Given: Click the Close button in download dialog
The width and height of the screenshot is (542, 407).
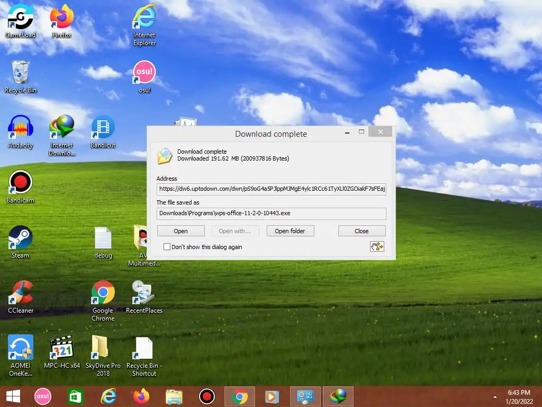Looking at the screenshot, I should tap(362, 231).
